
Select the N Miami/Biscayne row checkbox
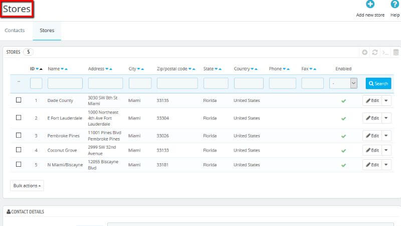tap(19, 164)
